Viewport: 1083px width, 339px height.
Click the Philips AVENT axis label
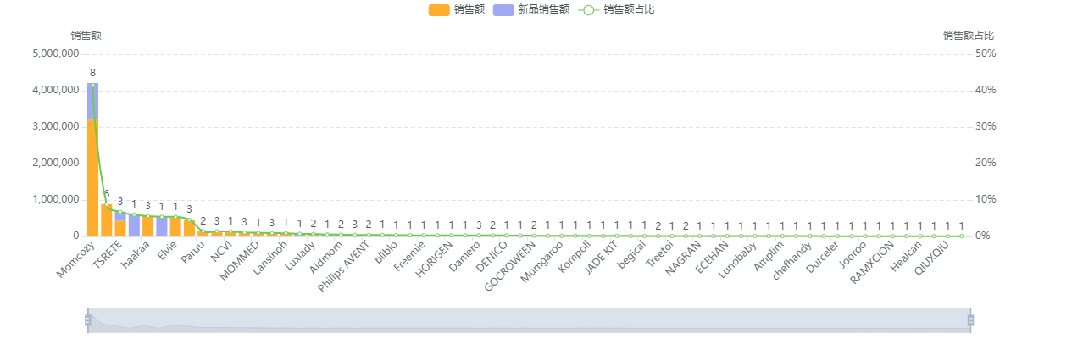coord(344,266)
